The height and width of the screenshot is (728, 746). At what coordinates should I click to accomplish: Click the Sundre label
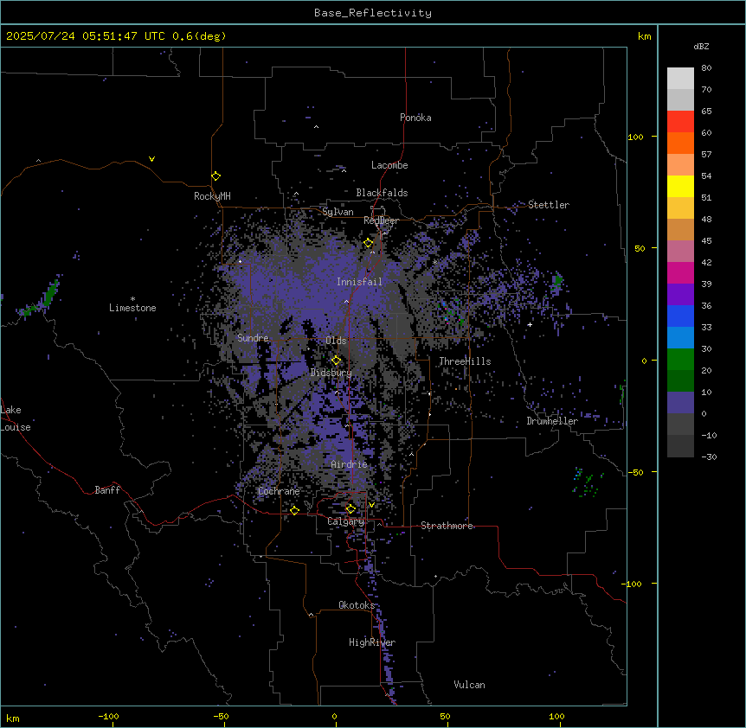pos(253,338)
